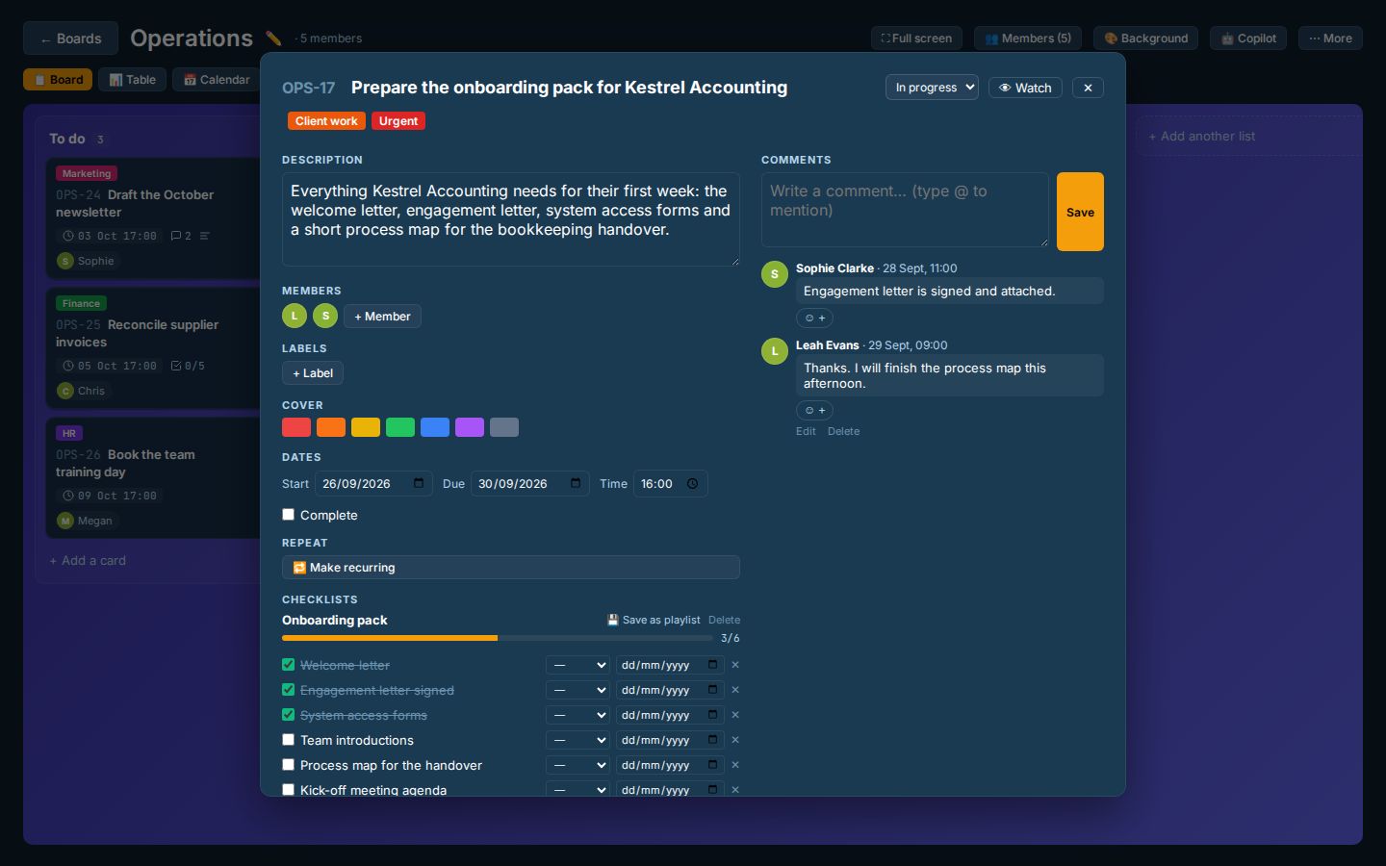Screen dimensions: 1386x866
Task: Choose the red cover swatch
Action: coord(296,427)
